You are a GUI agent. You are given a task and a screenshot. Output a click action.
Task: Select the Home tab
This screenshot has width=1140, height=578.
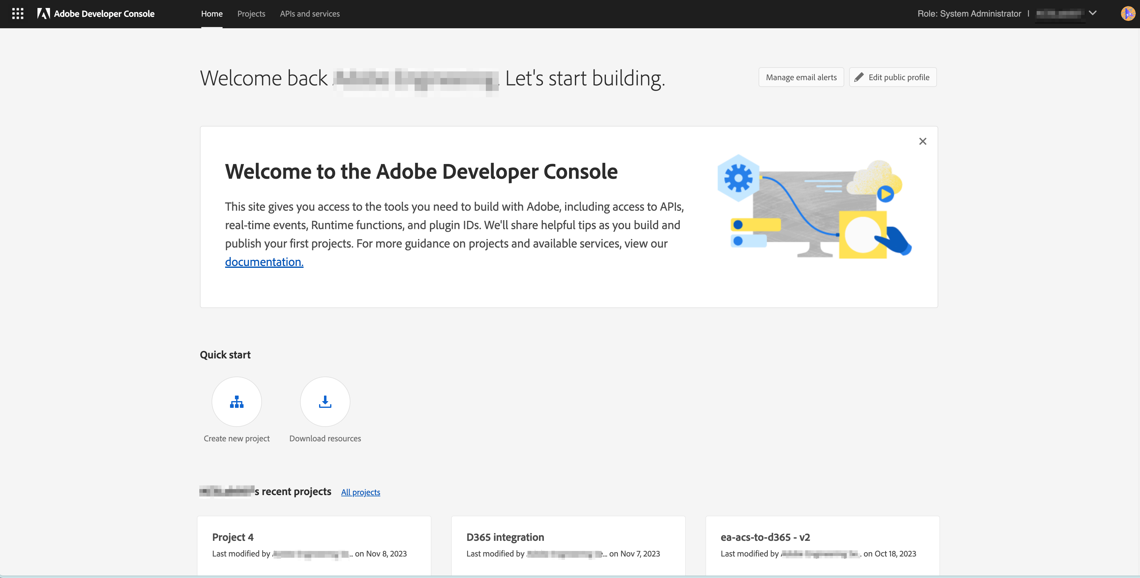[212, 14]
